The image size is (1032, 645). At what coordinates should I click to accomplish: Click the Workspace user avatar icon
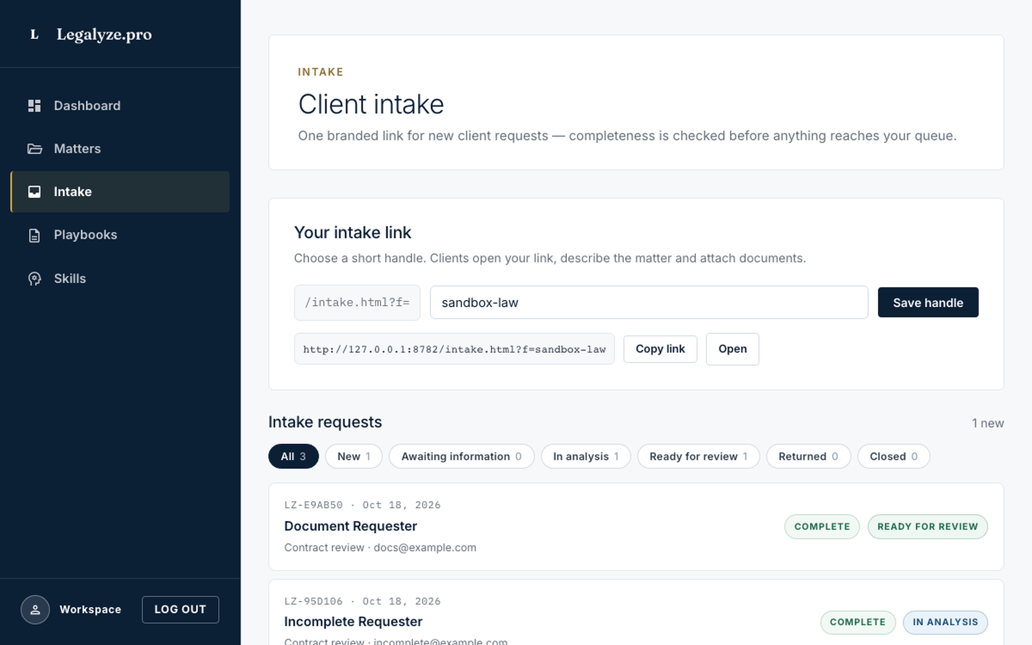pos(35,610)
